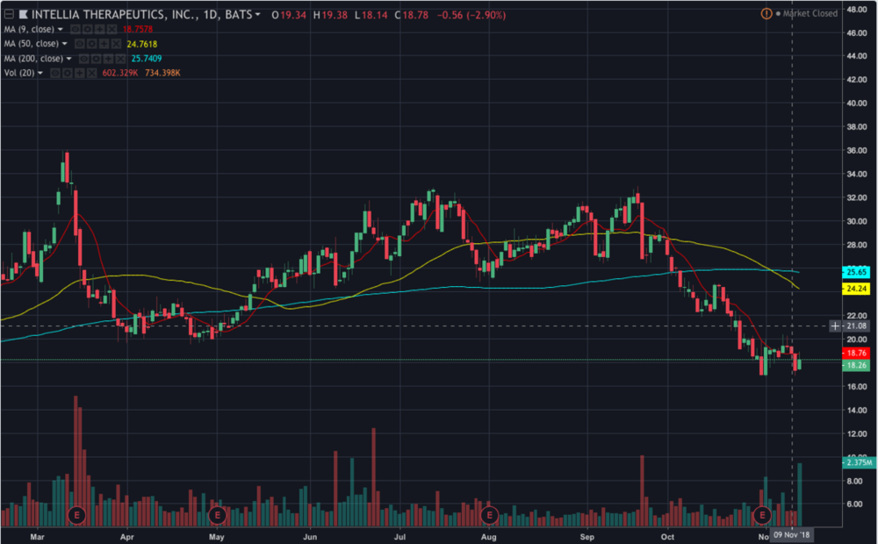This screenshot has width=878, height=544.
Task: Click the earnings E marker near May
Action: pos(217,513)
